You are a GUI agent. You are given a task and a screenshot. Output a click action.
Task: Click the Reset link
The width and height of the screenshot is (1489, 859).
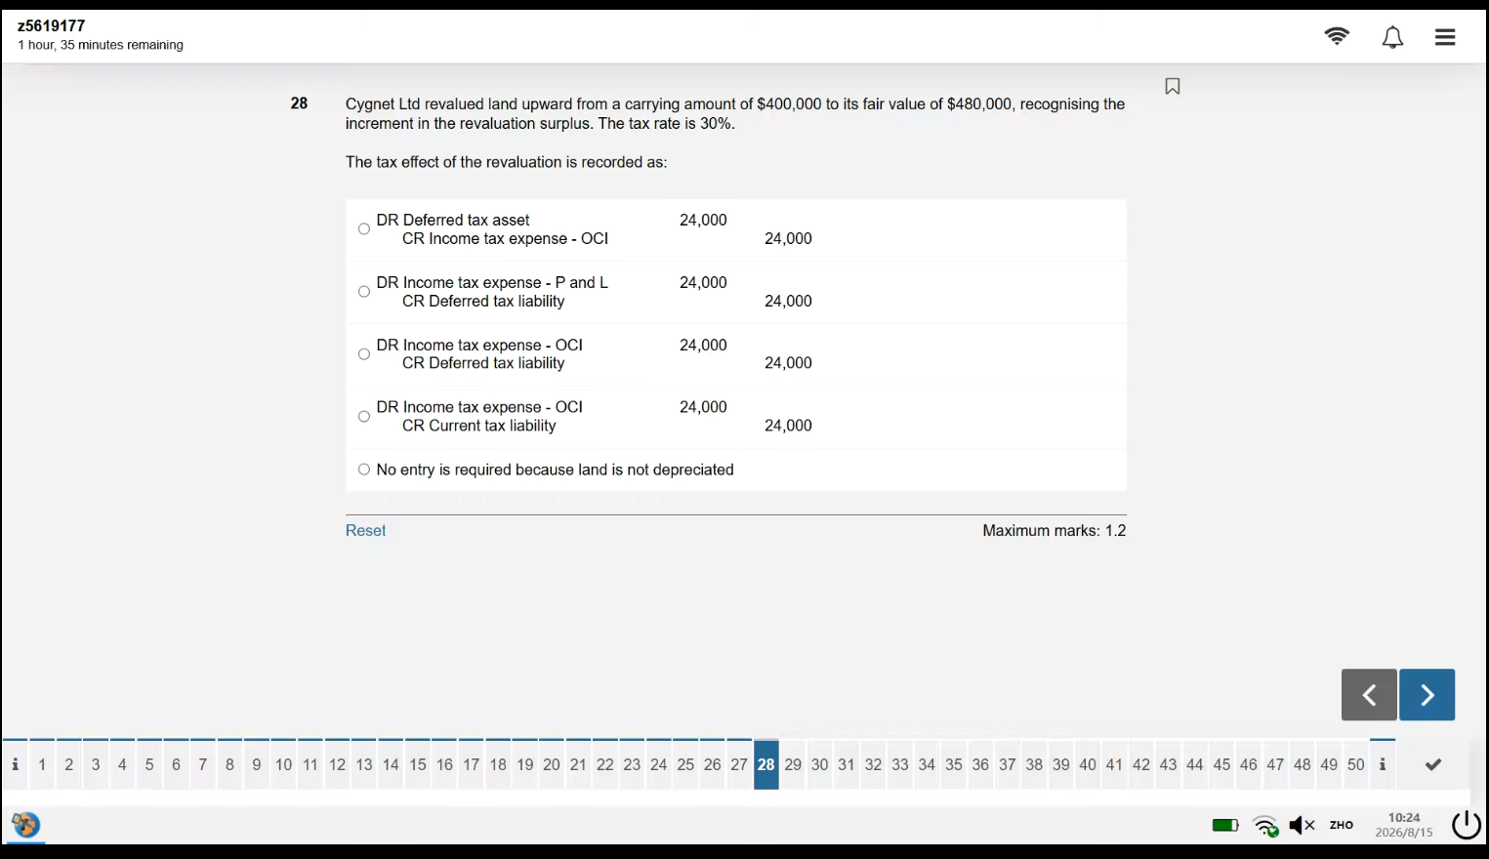pos(365,530)
